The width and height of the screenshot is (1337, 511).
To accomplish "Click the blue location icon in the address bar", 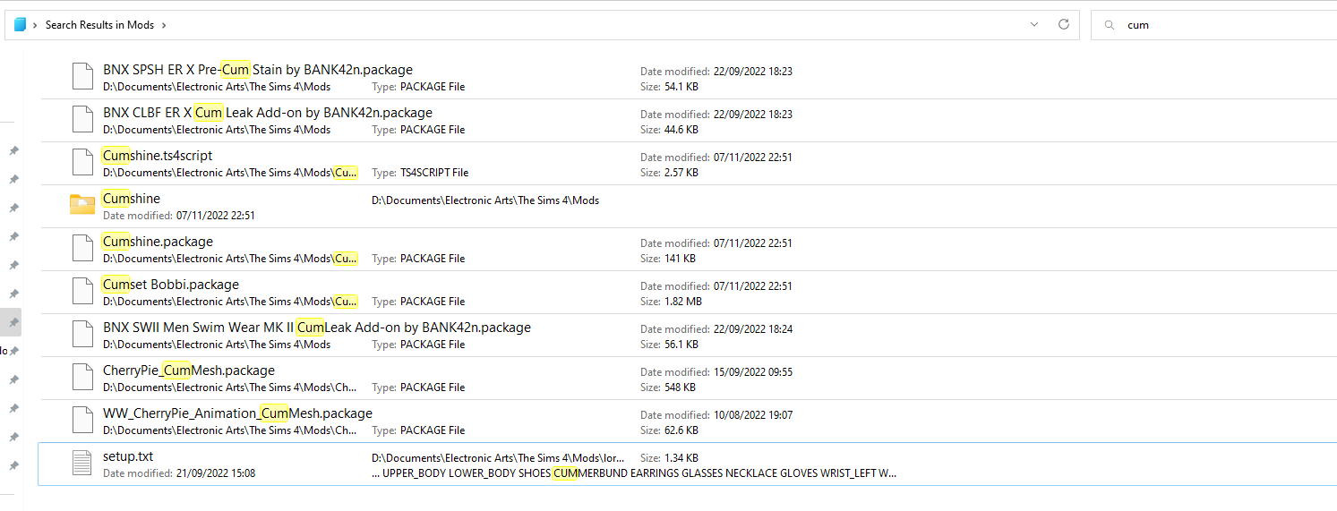I will [20, 25].
